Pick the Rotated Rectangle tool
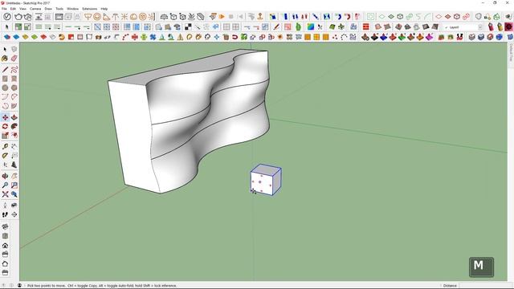 14,79
